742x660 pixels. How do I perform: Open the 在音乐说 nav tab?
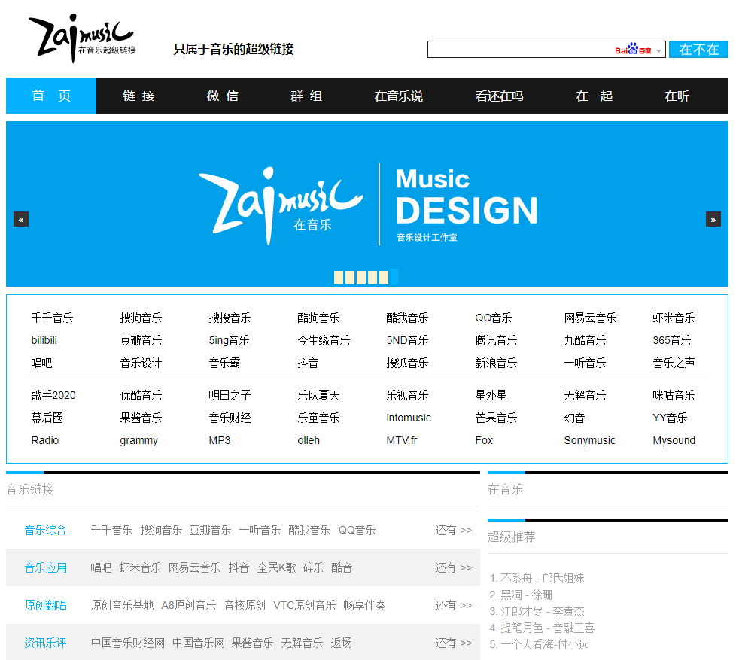(x=398, y=96)
